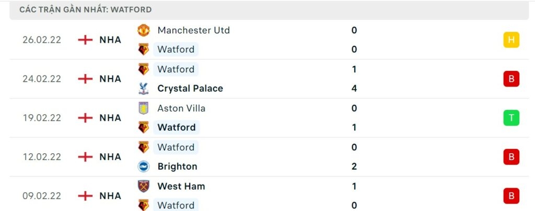Click the Aston Villa club crest

pos(143,108)
